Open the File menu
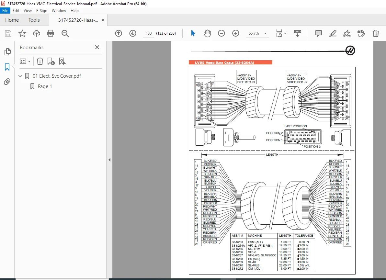Screen dimensions: 386x280 5,11
